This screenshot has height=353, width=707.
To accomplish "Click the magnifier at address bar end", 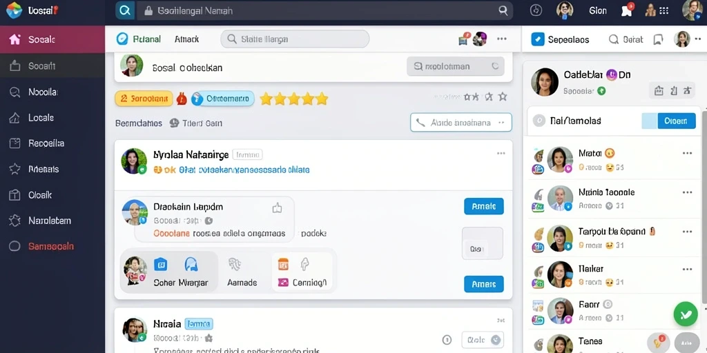I will (x=503, y=11).
